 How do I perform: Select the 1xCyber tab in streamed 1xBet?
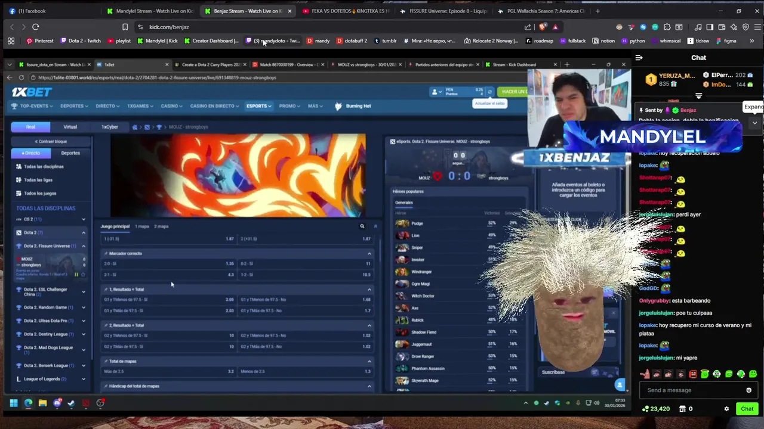(x=109, y=127)
